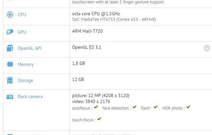
Task: Click the OpenGL API label
Action: coord(29,48)
